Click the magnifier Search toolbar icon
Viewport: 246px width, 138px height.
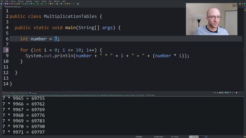point(53,4)
